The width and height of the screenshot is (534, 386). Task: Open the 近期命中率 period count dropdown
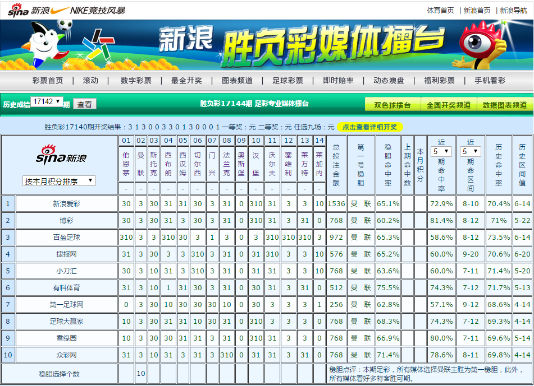click(441, 152)
